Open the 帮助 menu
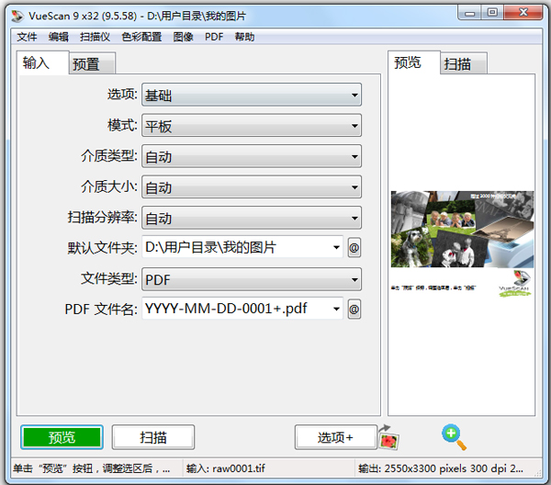The width and height of the screenshot is (551, 485). click(244, 37)
